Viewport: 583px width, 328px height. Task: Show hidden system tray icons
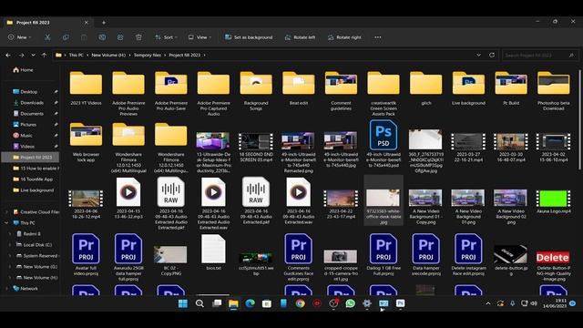[488, 303]
